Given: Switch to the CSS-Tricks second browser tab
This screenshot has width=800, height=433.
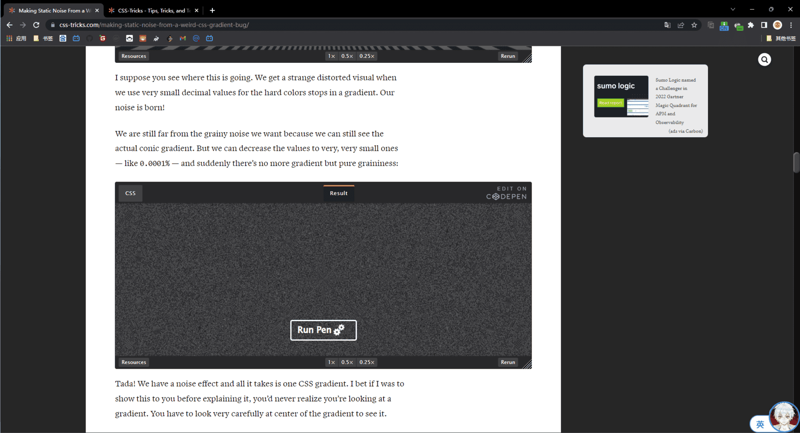Looking at the screenshot, I should tap(154, 10).
